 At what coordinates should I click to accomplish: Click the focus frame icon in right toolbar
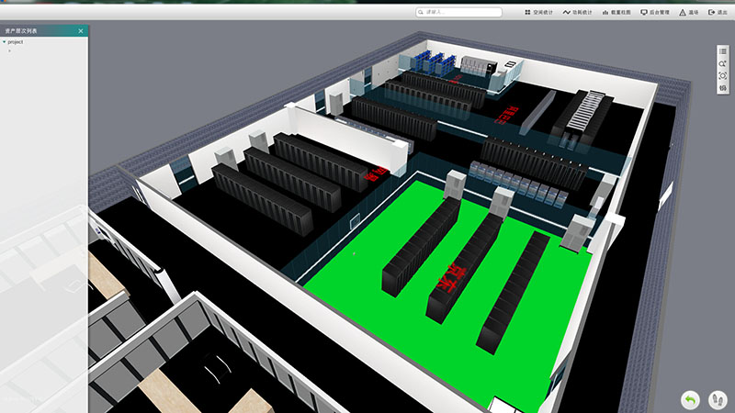coord(723,75)
